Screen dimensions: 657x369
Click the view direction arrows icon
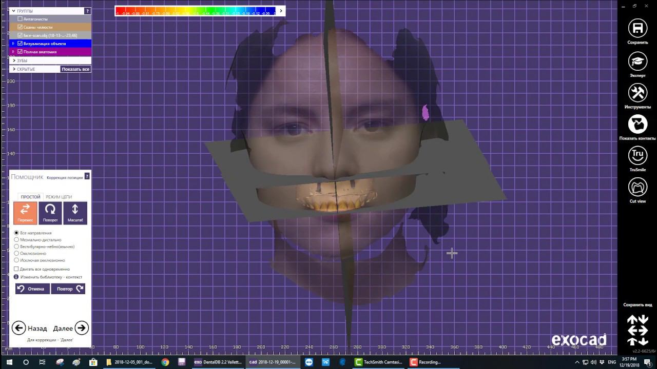tap(637, 330)
